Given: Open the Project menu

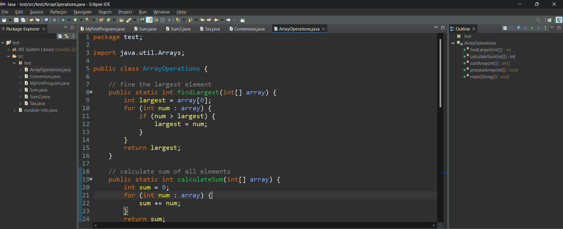Looking at the screenshot, I should tap(125, 12).
